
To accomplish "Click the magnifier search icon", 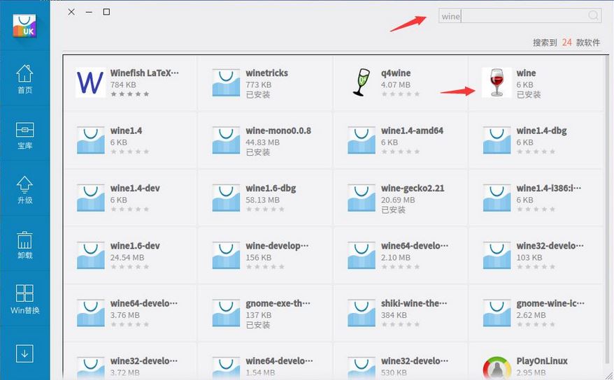I will [593, 15].
